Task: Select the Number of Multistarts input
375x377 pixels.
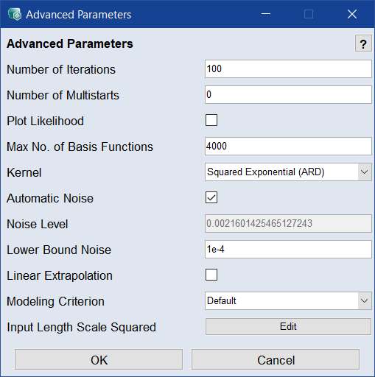Action: [x=288, y=94]
